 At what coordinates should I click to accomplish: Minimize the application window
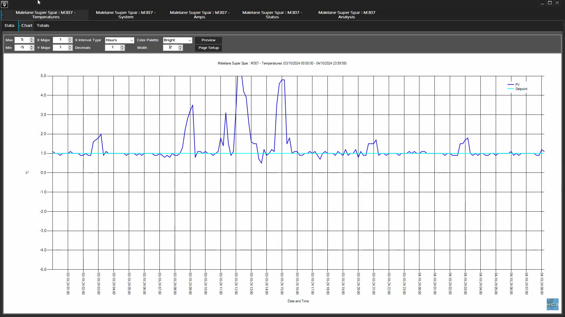(542, 3)
